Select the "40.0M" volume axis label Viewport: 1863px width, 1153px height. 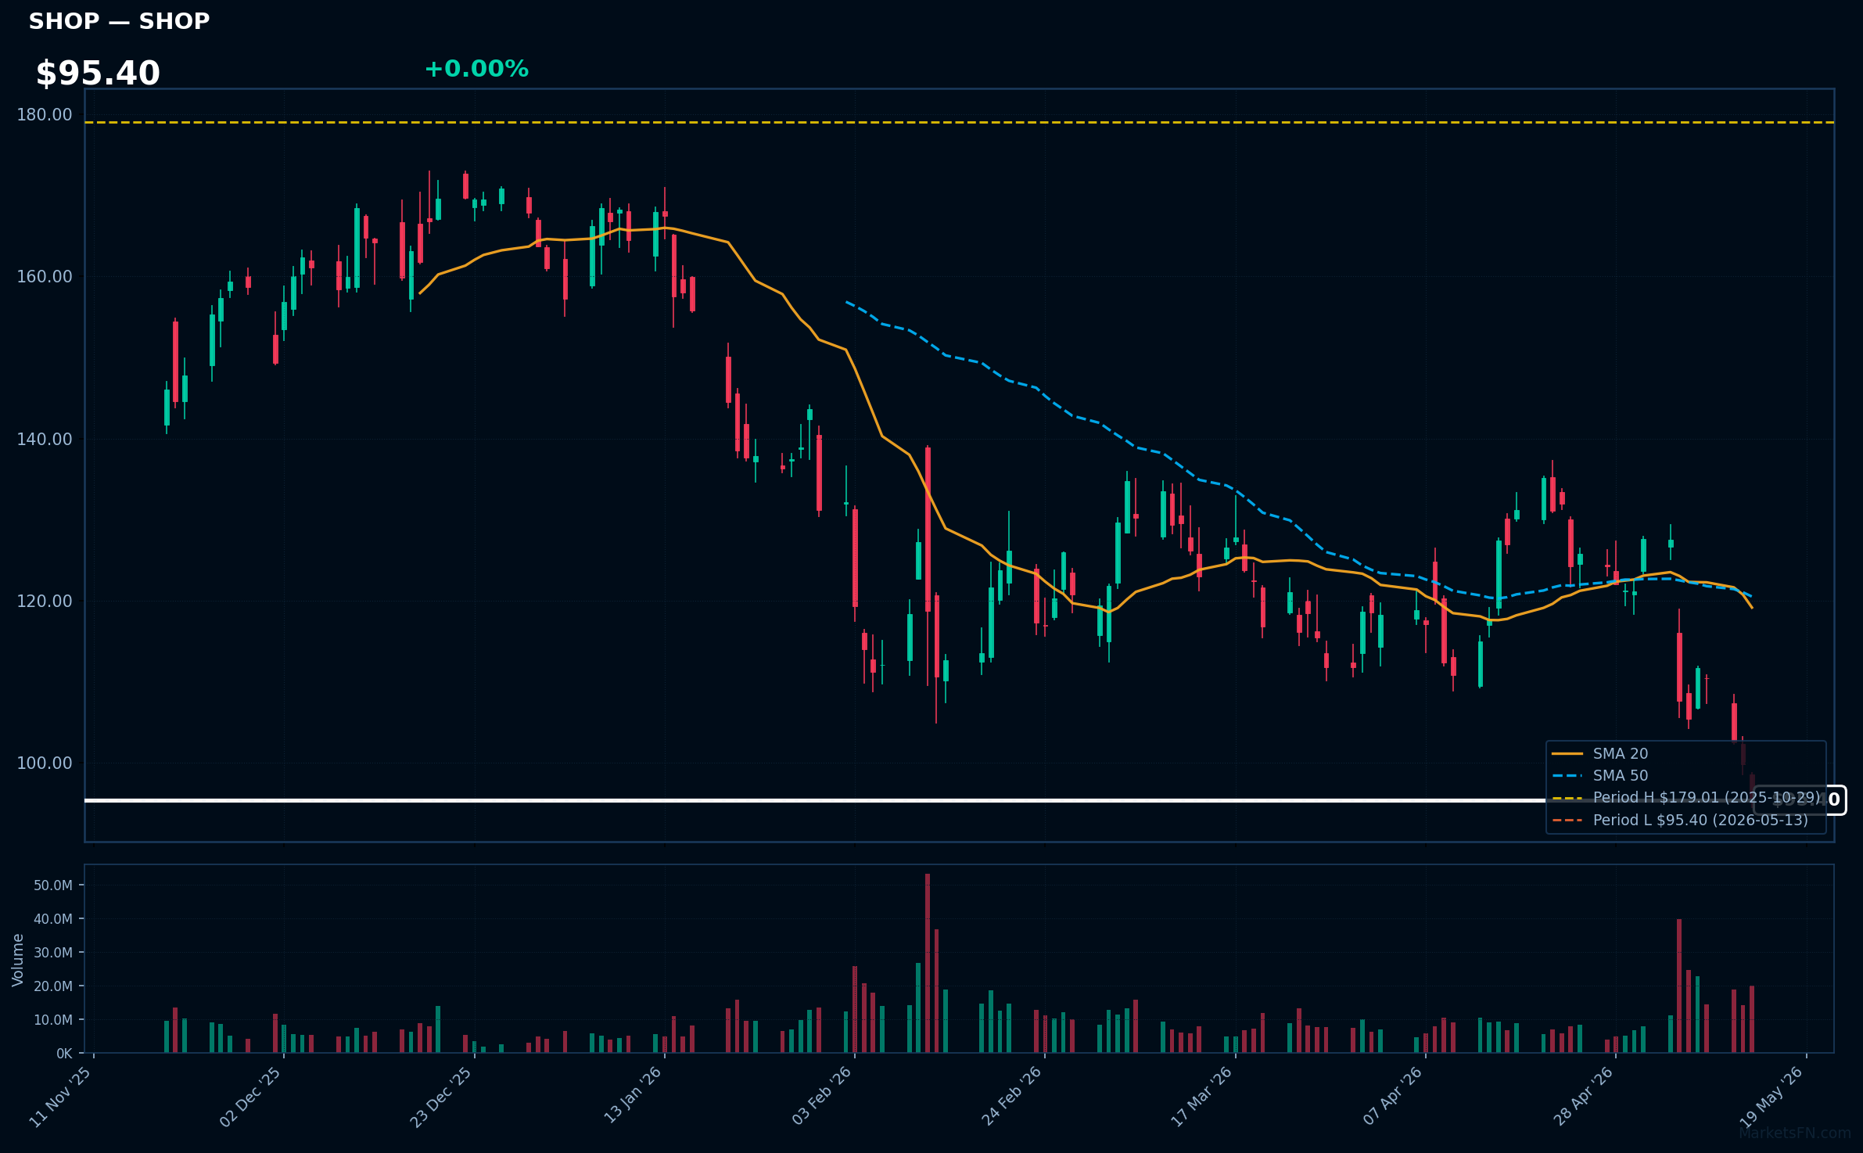(x=53, y=919)
